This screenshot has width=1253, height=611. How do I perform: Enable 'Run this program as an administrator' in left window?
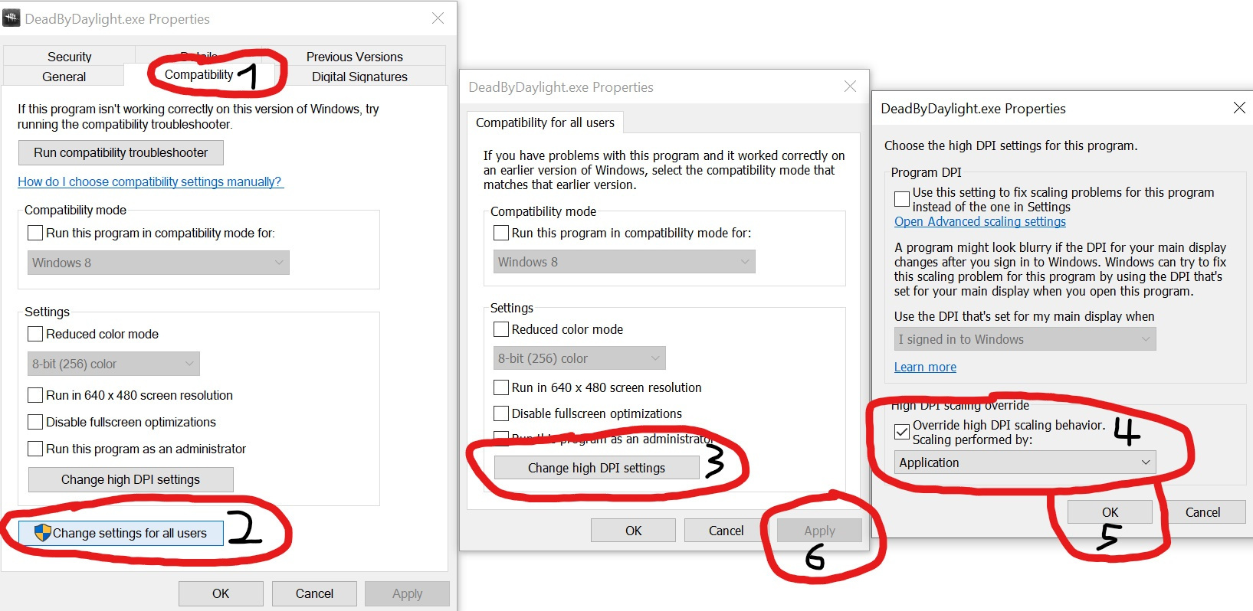tap(35, 449)
